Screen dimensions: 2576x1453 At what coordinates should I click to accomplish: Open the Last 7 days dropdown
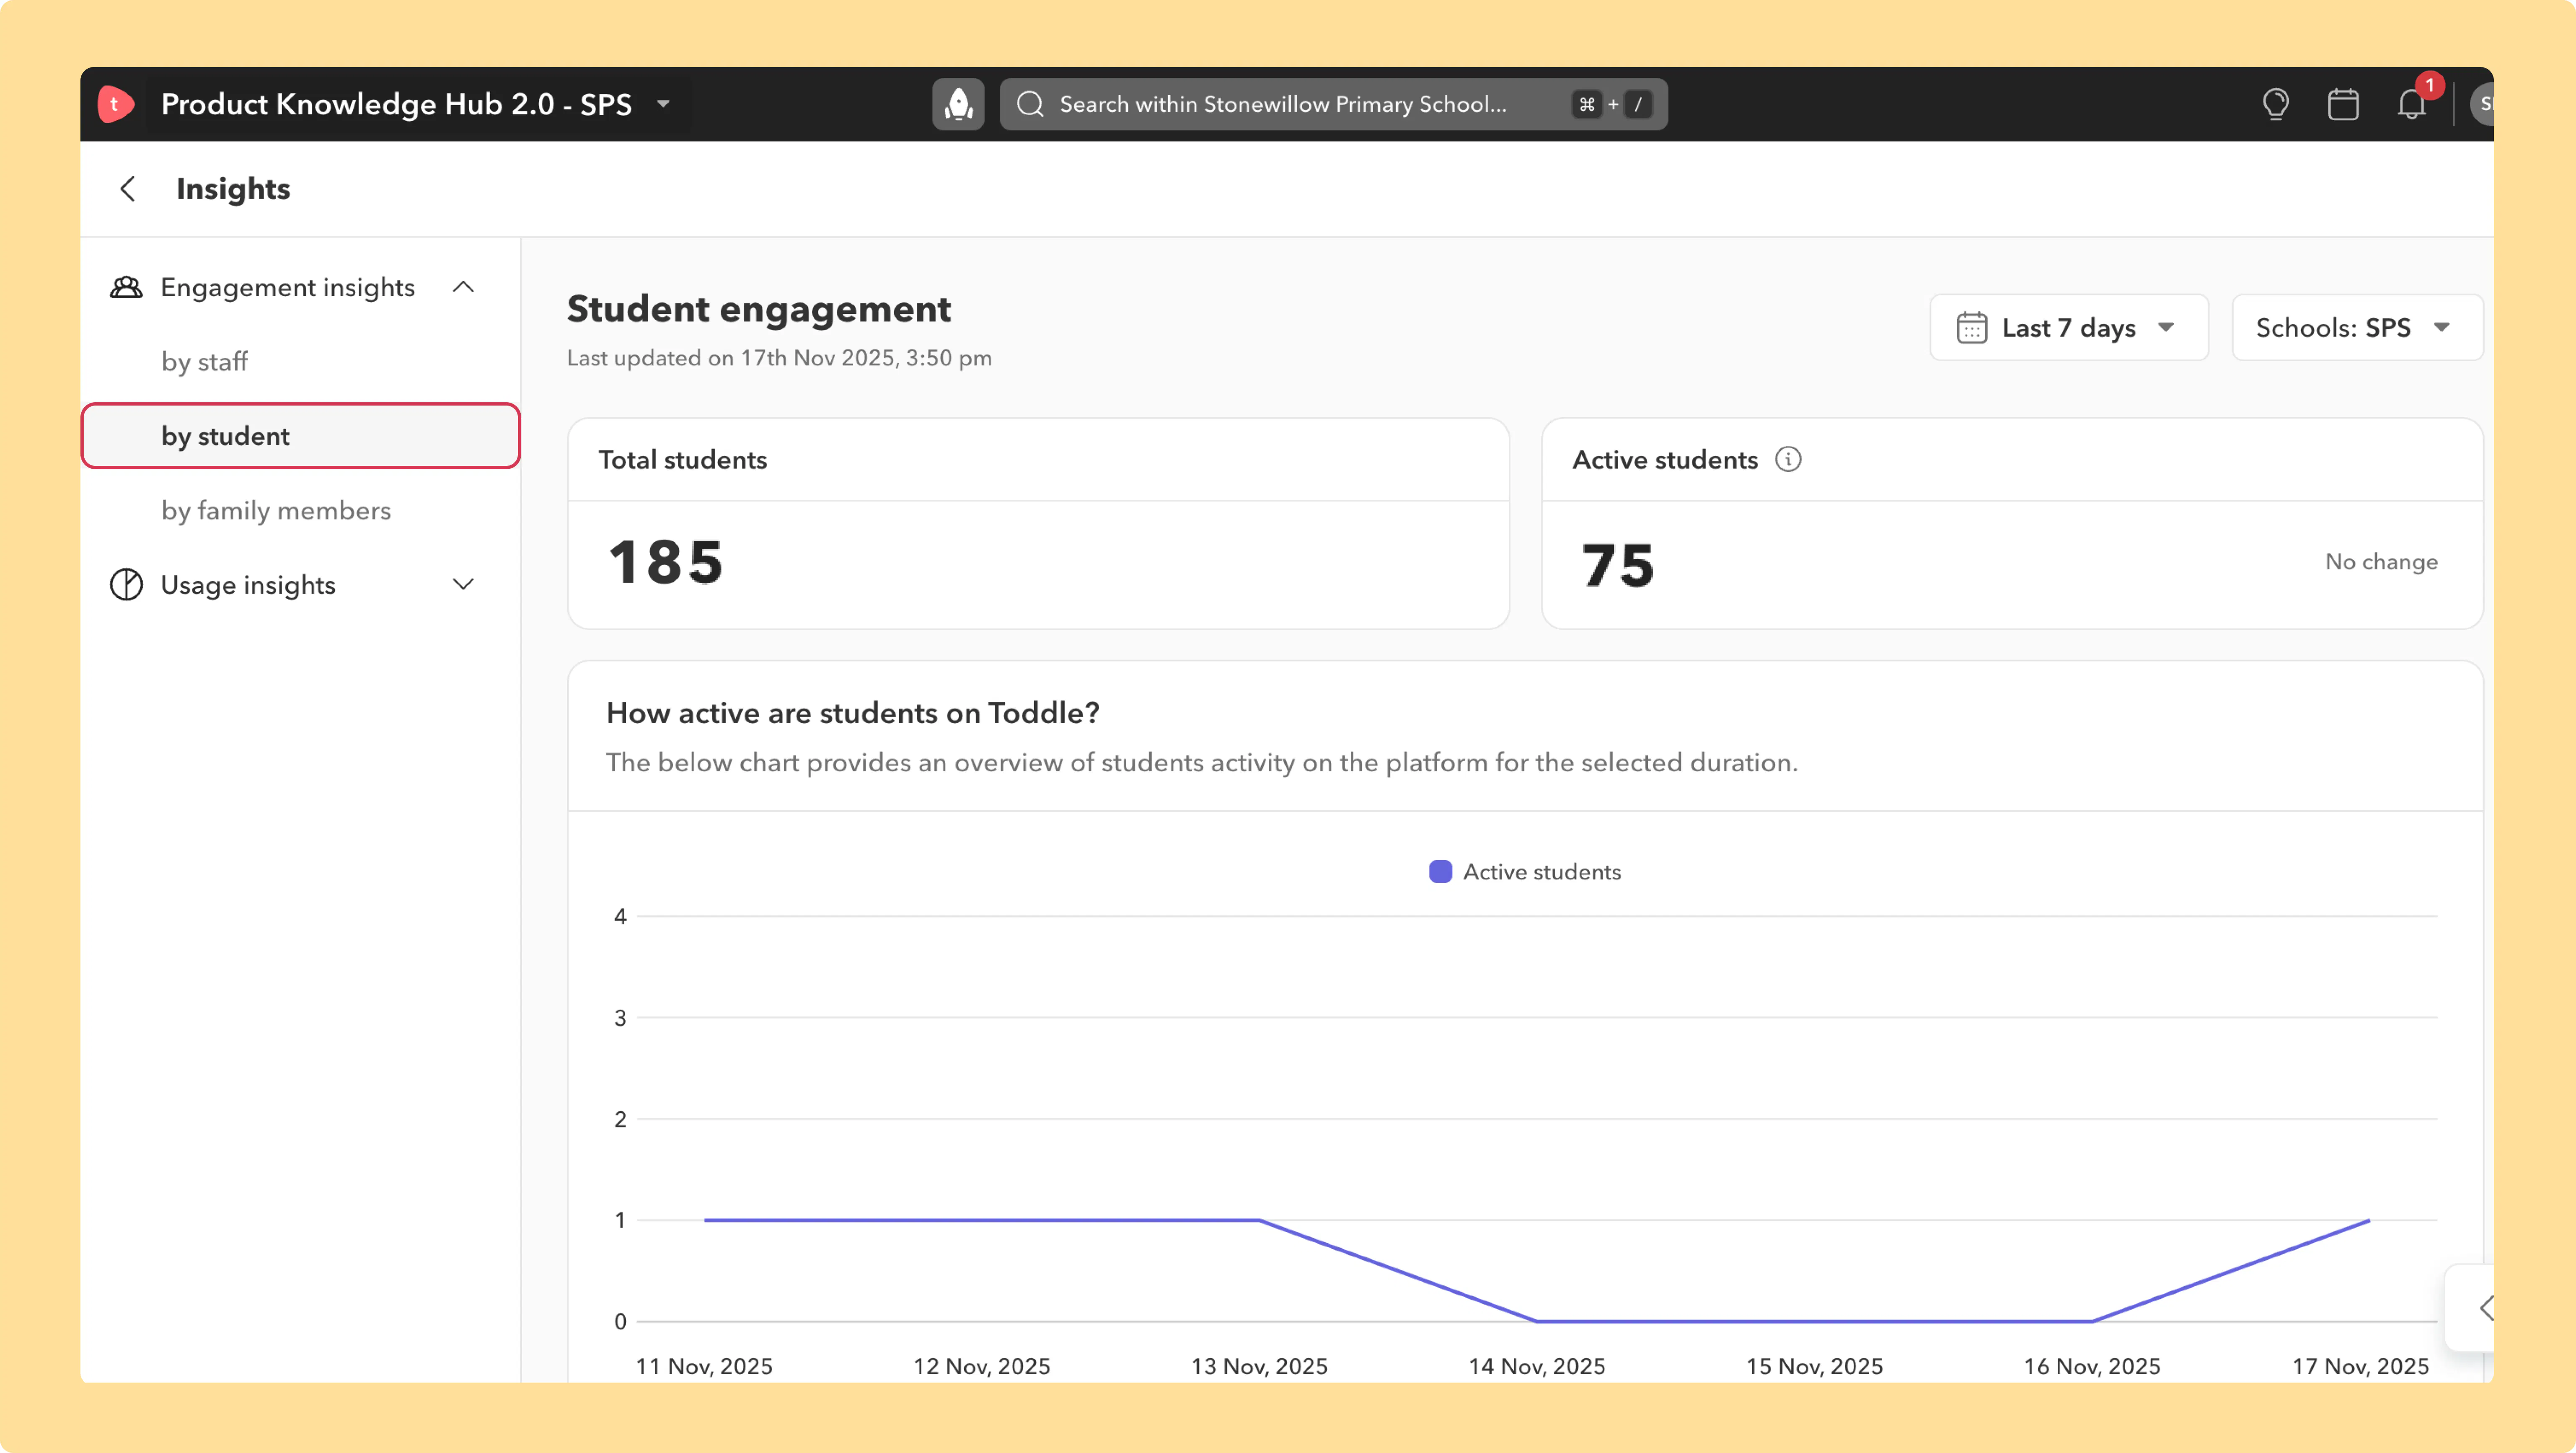pos(2068,328)
